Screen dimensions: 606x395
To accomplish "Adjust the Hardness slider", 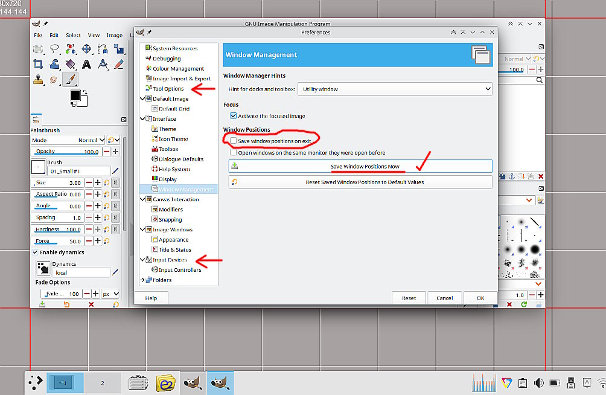I will [x=57, y=229].
